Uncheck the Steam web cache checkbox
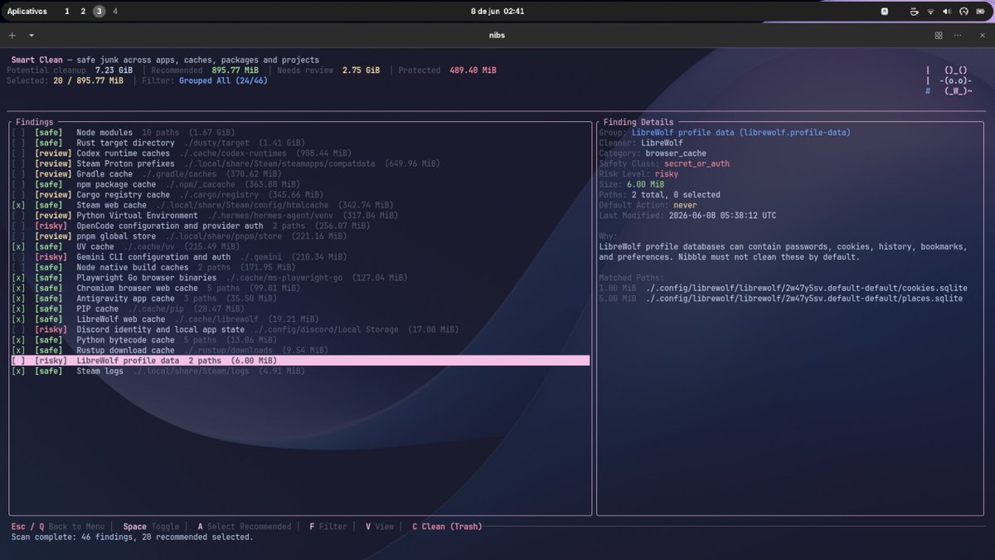Image resolution: width=995 pixels, height=560 pixels. [x=18, y=205]
